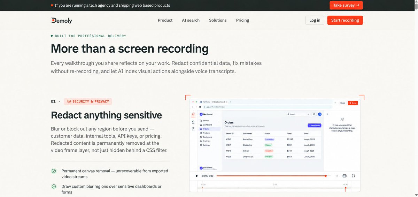Click the Acme Corp customer cell
The image size is (418, 197).
tap(248, 139)
